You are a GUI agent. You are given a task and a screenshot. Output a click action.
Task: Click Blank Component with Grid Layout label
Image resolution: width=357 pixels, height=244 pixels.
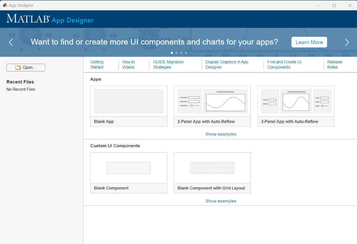coord(211,188)
